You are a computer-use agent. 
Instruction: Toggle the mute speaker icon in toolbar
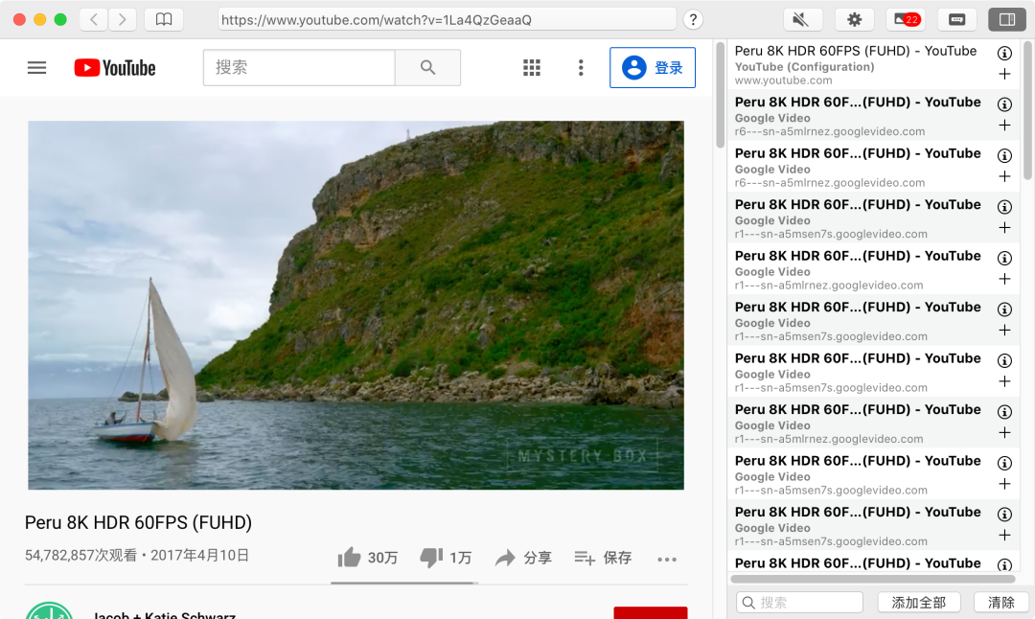(x=802, y=19)
